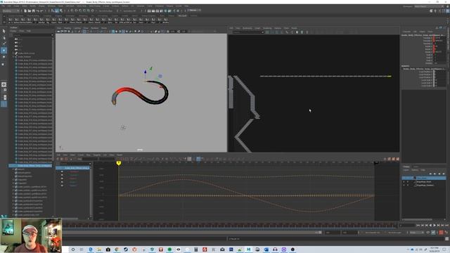Toggle Select by component type mode
Viewport: 450px width, 253px height.
[61, 11]
